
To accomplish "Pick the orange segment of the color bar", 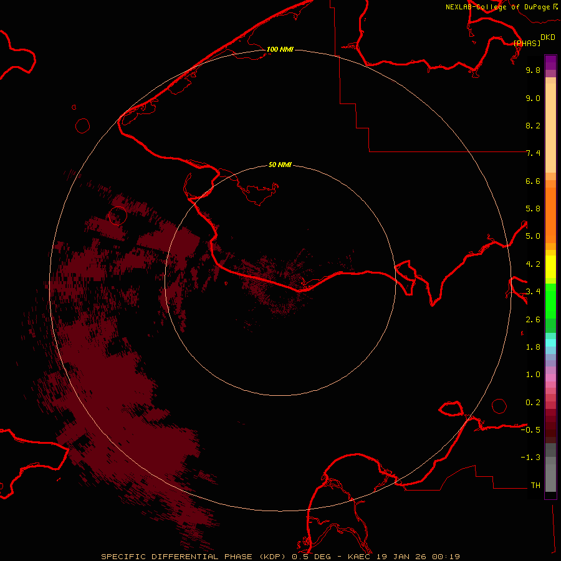I will click(550, 215).
